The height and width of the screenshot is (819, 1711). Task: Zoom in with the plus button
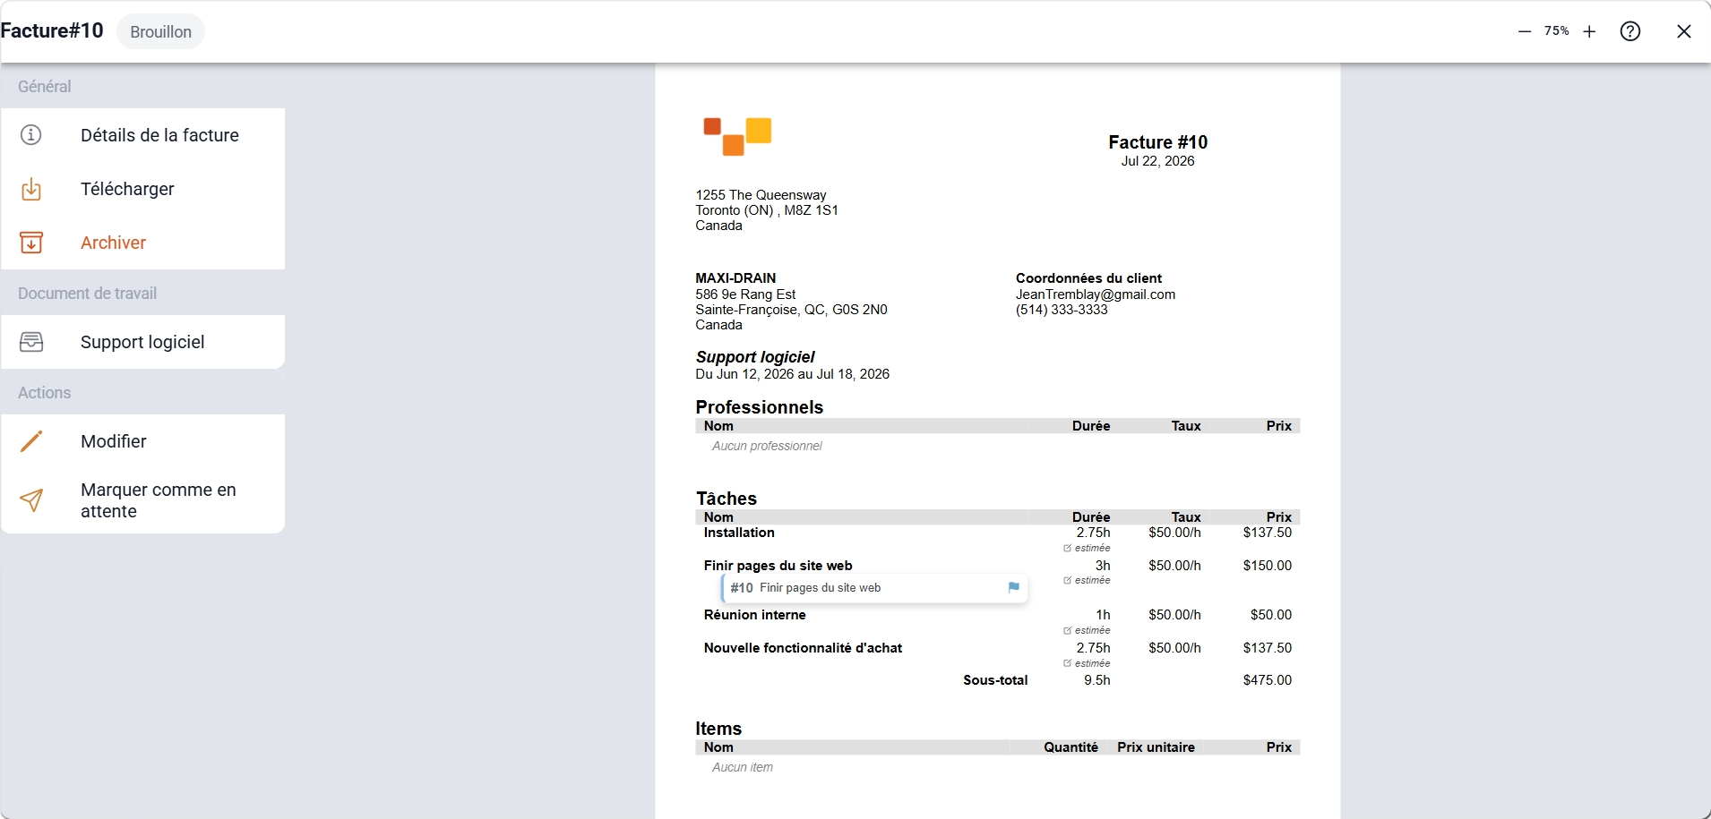[x=1589, y=31]
